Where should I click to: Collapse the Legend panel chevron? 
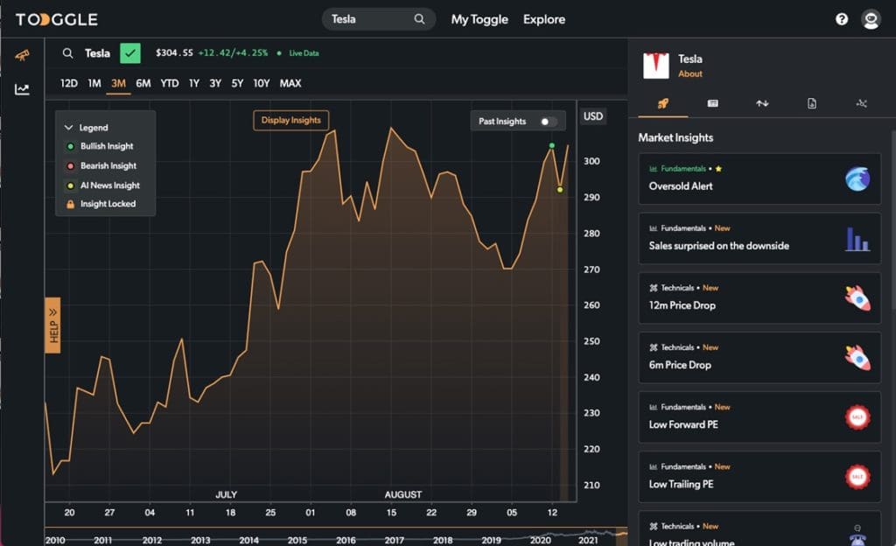(x=68, y=128)
